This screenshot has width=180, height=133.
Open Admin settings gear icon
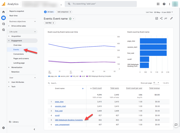point(4,128)
